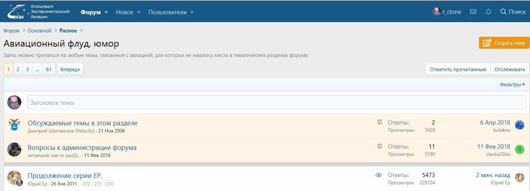This screenshot has height=191, width=530.
Task: Expand the Форум menu arrow
Action: (x=106, y=12)
